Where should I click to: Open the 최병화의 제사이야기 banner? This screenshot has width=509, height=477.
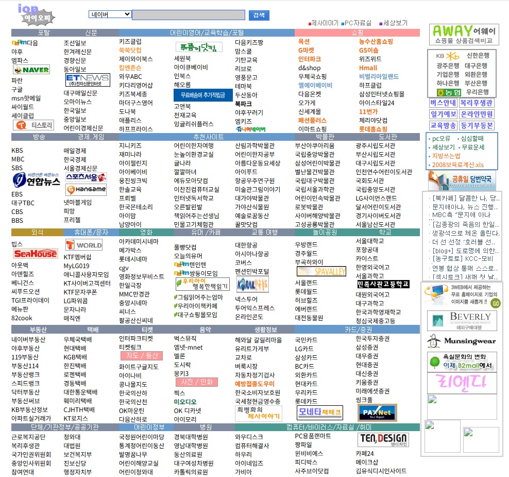[x=259, y=413]
